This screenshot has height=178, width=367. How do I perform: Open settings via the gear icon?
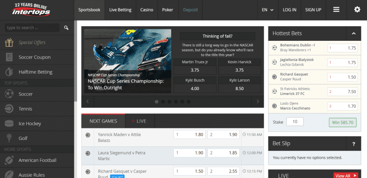click(x=357, y=10)
